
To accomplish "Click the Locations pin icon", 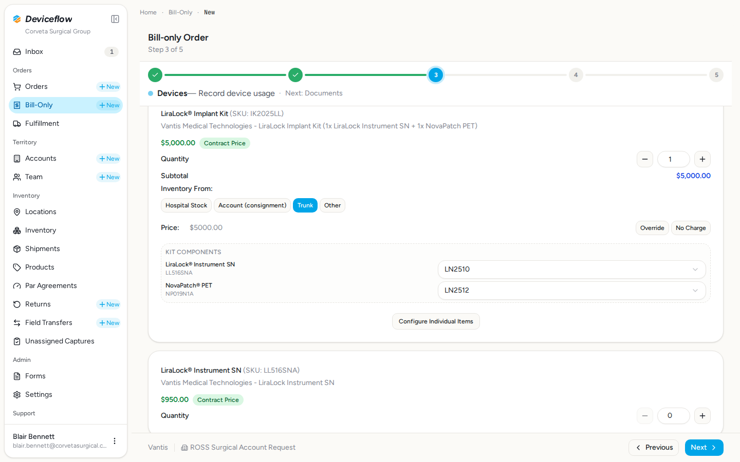I will 17,212.
